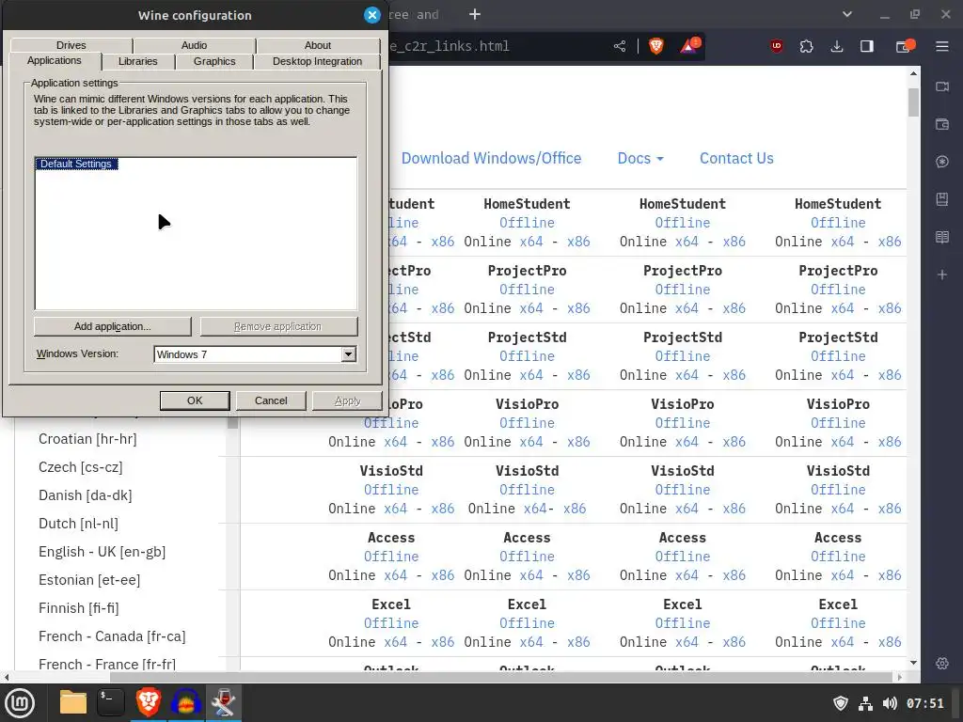Click the Add application button
963x722 pixels.
(113, 326)
